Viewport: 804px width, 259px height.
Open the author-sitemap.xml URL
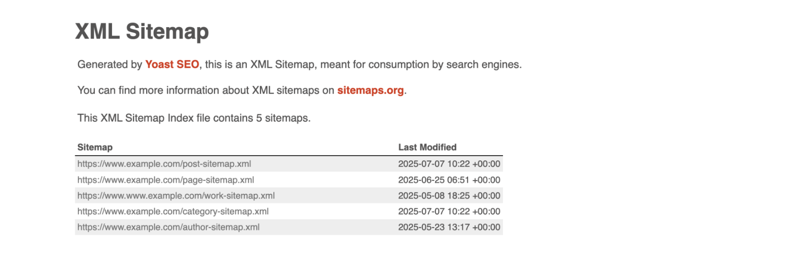168,227
